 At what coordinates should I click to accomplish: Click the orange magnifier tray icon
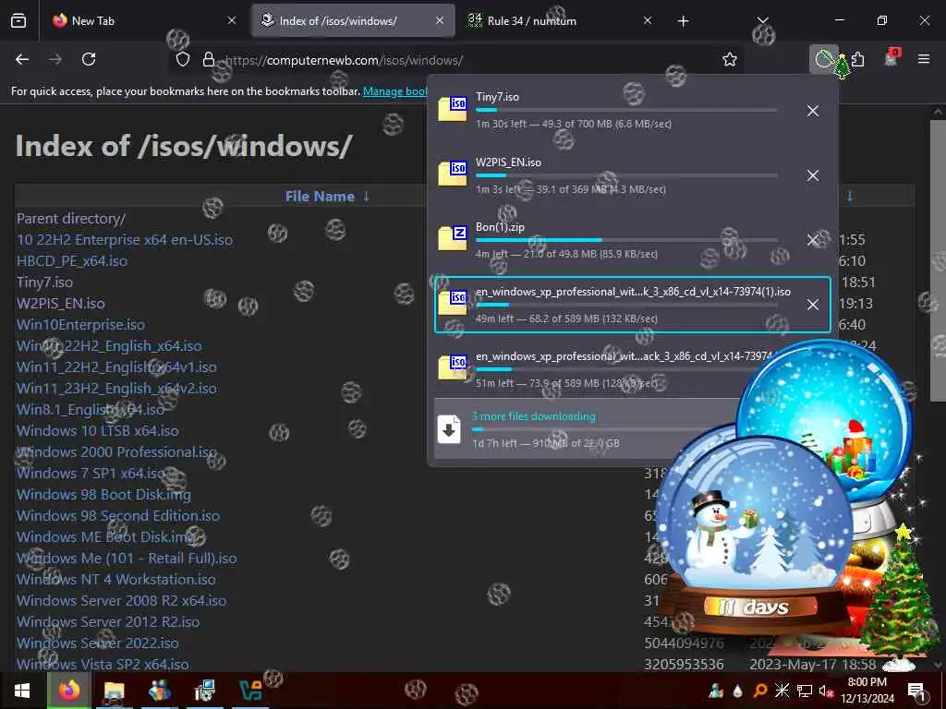pos(760,691)
